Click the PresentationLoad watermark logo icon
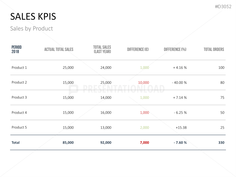The image size is (236, 177). click(73, 89)
